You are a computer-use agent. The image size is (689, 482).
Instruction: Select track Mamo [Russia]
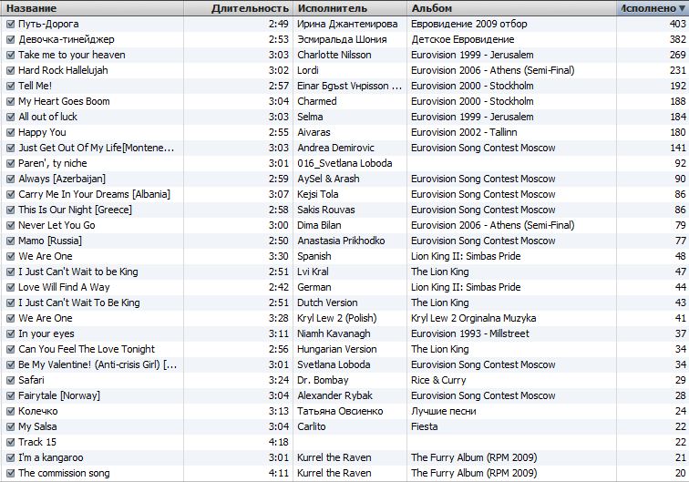click(x=50, y=241)
